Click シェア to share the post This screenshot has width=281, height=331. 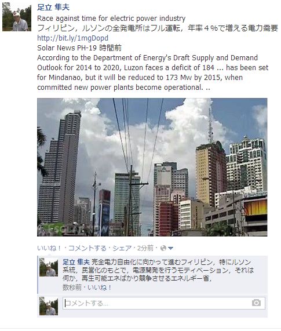pyautogui.click(x=122, y=248)
